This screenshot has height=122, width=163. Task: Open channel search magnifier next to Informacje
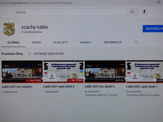click(x=137, y=42)
